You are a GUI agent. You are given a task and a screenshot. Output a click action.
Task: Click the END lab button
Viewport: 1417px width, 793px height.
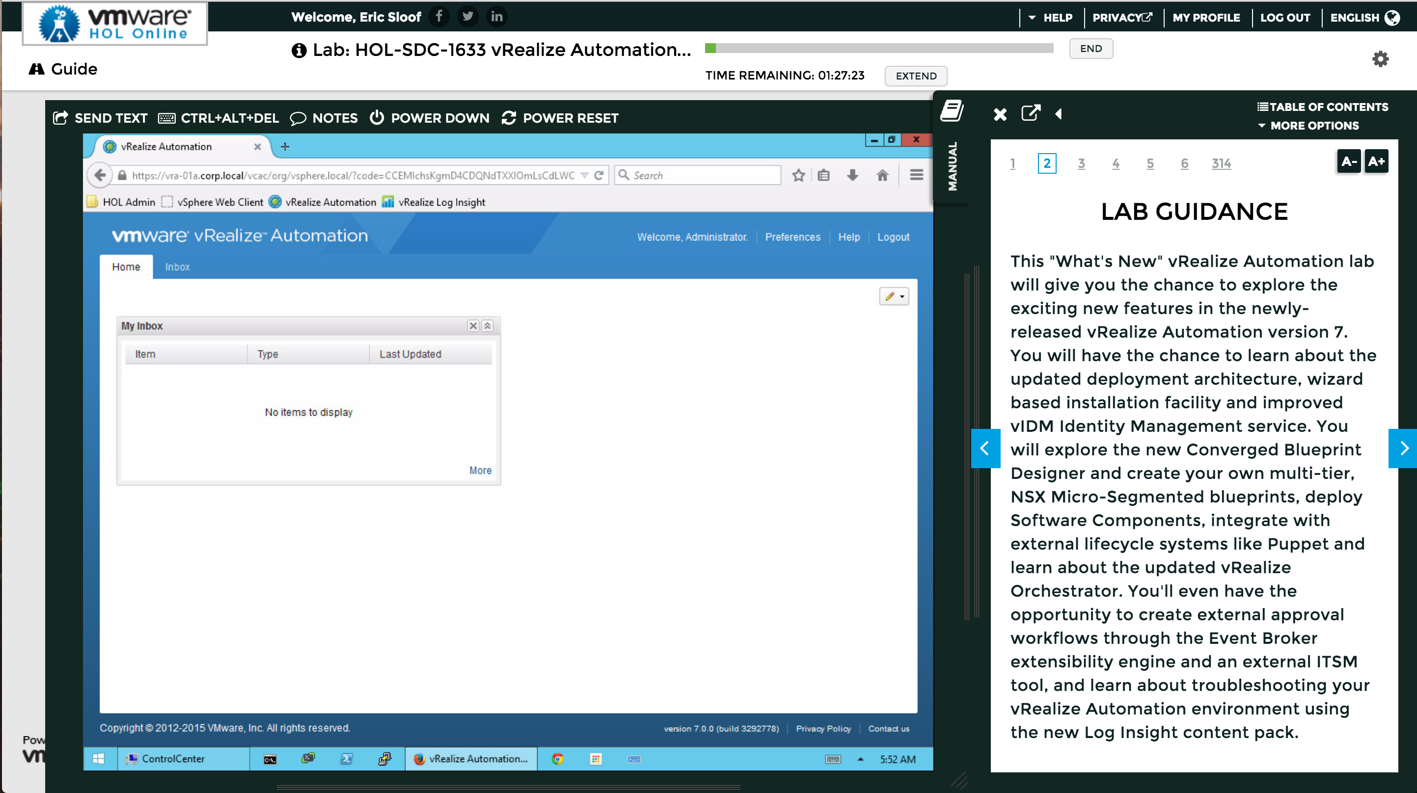1091,49
